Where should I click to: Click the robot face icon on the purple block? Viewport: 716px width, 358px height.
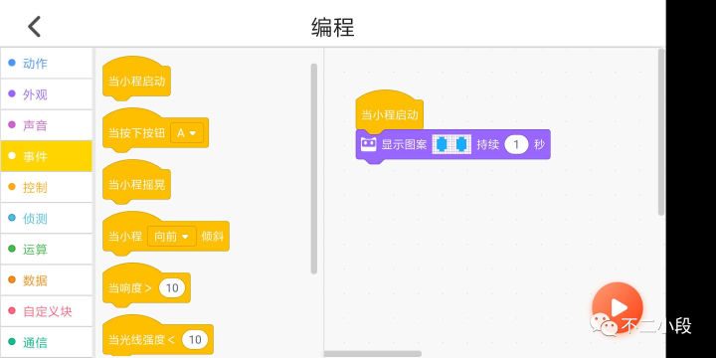(x=369, y=145)
